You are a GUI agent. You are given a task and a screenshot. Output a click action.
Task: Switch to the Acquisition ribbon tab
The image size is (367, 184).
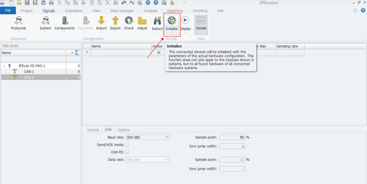(x=73, y=11)
